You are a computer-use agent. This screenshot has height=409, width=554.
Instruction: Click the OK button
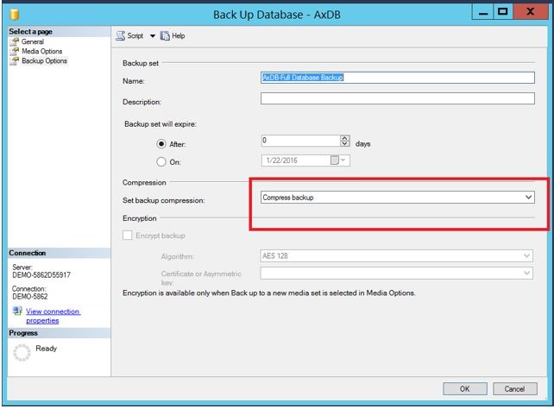[464, 389]
